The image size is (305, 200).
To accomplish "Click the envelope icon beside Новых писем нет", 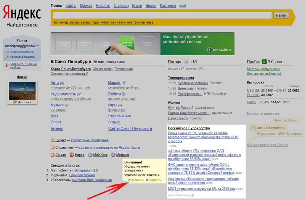I will pos(7,51).
